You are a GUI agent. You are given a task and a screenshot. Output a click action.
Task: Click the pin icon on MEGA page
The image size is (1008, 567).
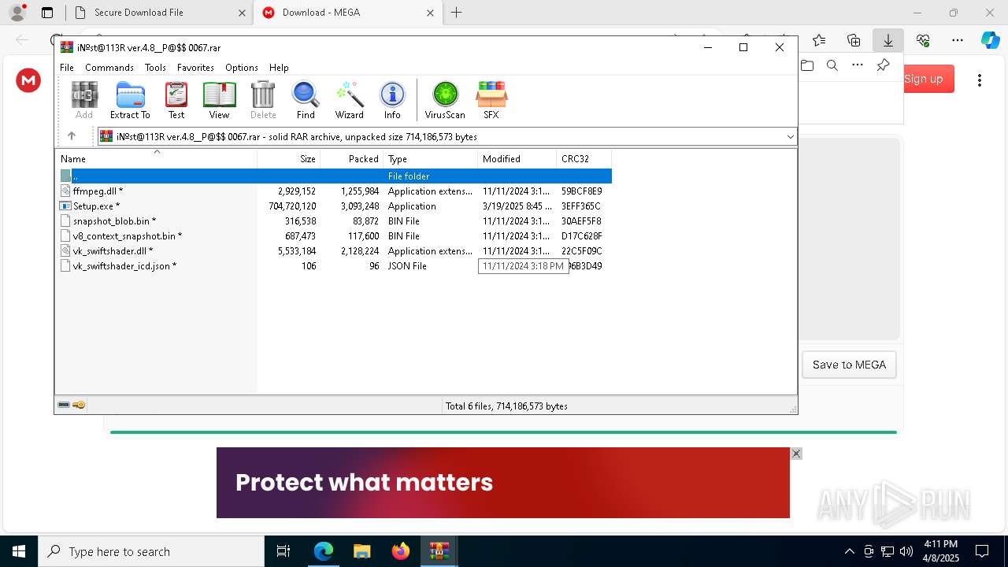coord(883,65)
